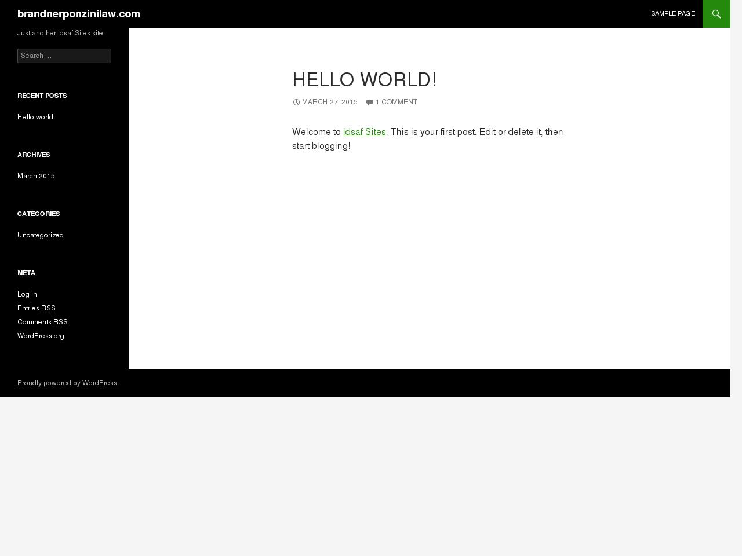Click the clock icon beside post date
Viewport: 742px width, 556px height.
point(296,102)
